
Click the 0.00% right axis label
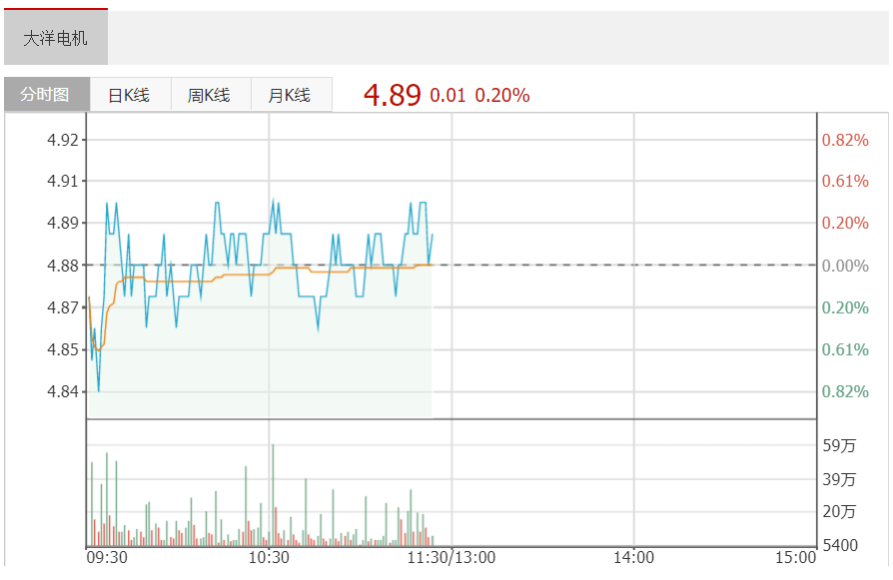tap(845, 266)
